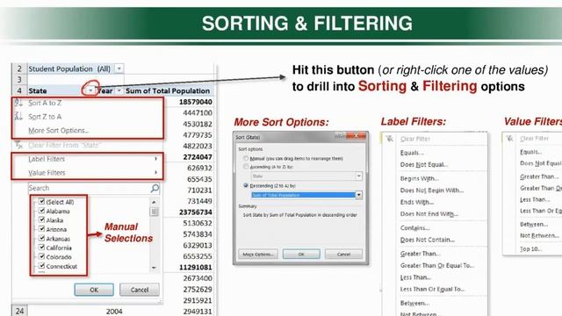
Task: Uncheck the Arizona checkbox
Action: click(x=41, y=229)
